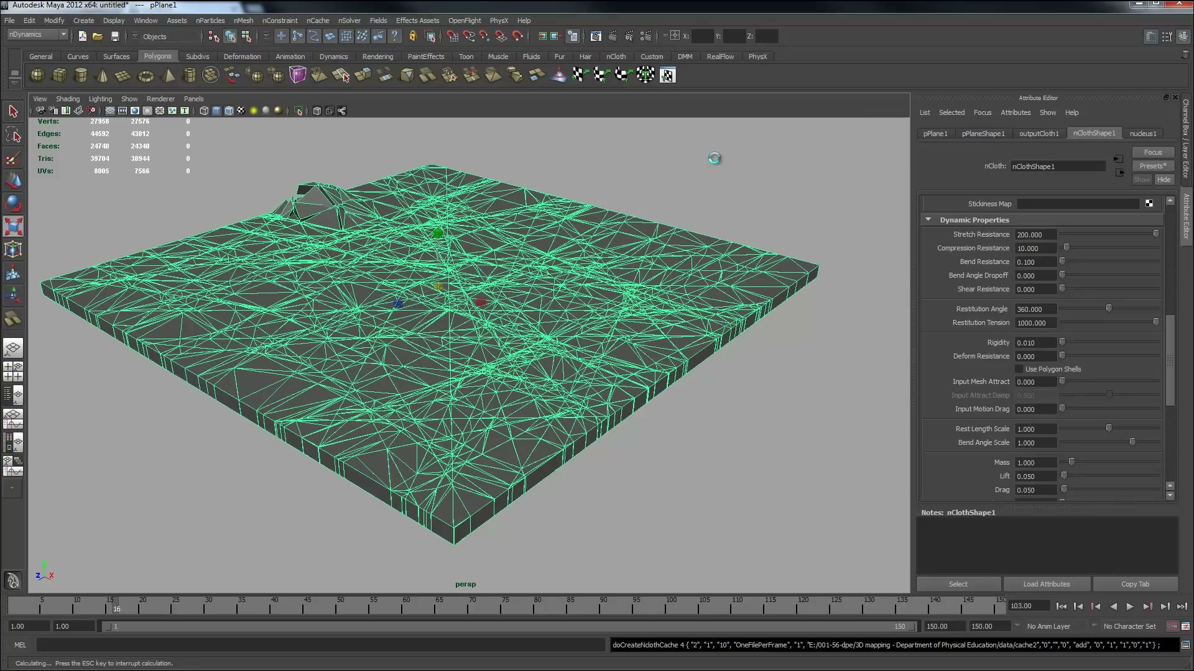Image resolution: width=1194 pixels, height=671 pixels.
Task: Click the Select button at panel bottom
Action: tap(958, 584)
